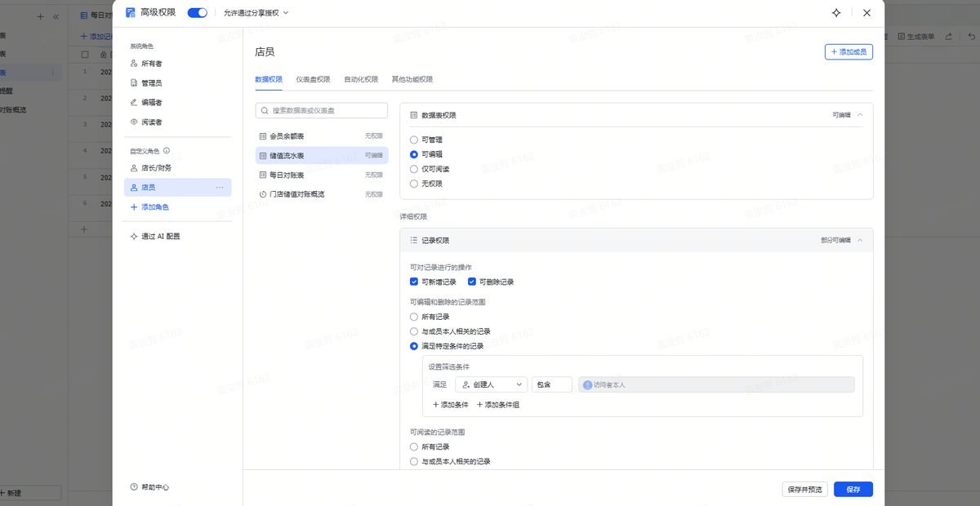Select 所有记录 under 可编辑和删除的记录范围
980x506 pixels.
(414, 317)
